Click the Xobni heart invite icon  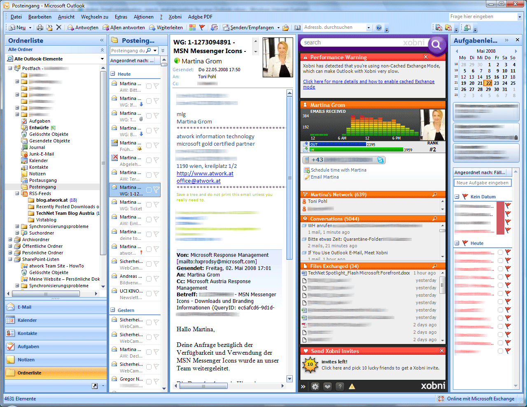(x=327, y=386)
